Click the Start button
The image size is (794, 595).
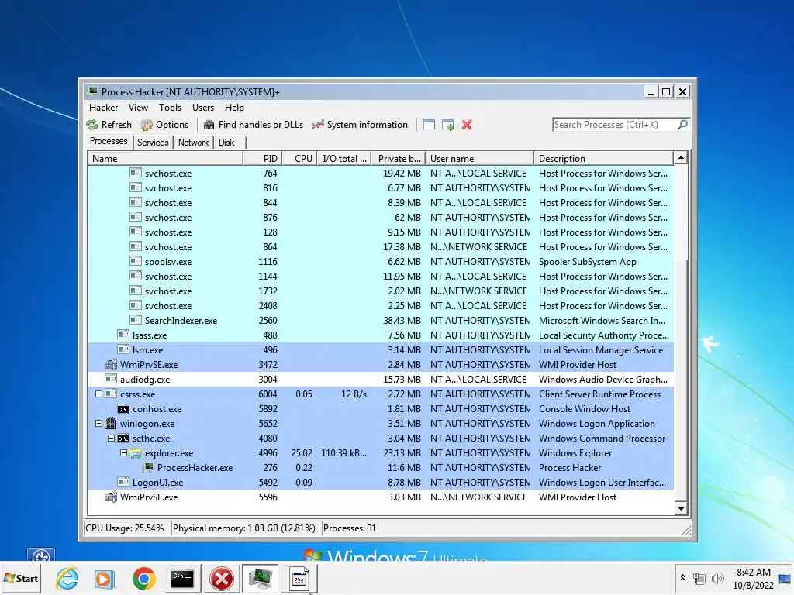pos(21,578)
